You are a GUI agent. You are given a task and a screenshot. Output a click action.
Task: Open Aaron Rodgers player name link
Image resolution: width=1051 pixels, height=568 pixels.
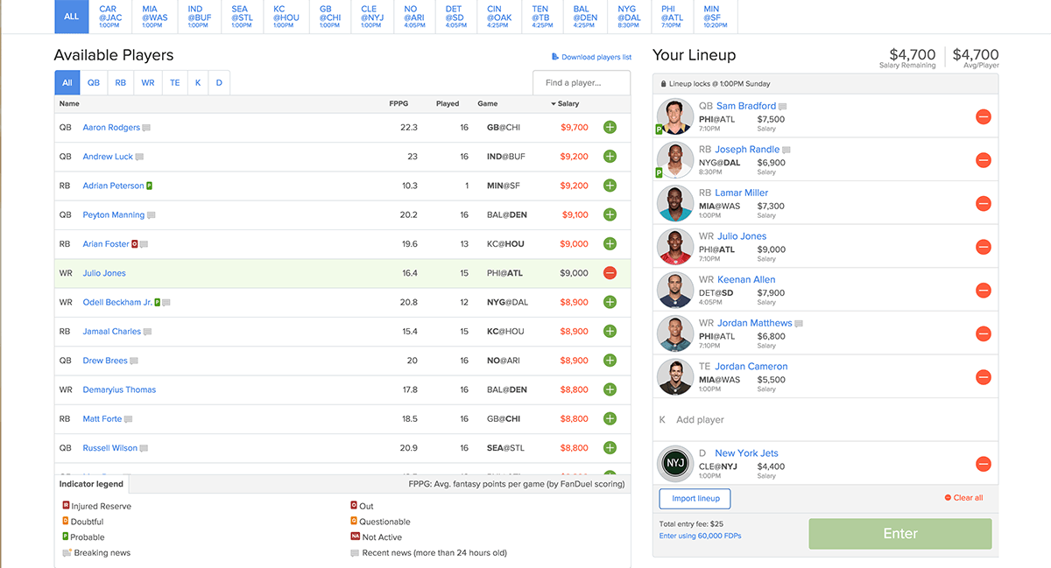pyautogui.click(x=111, y=128)
